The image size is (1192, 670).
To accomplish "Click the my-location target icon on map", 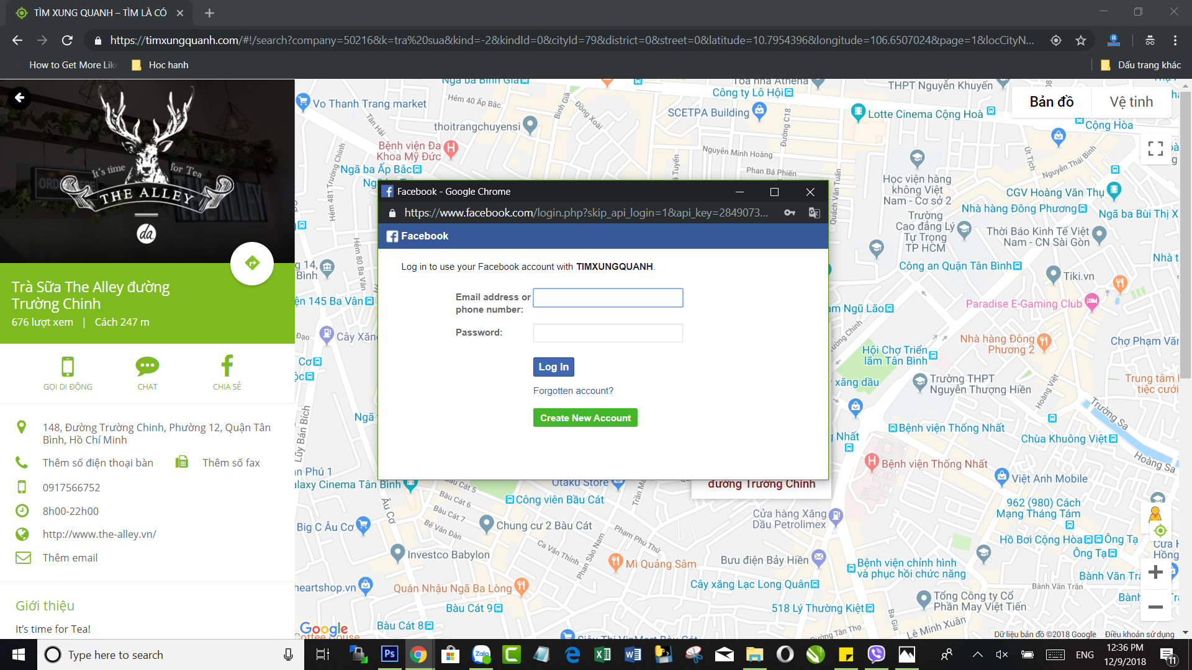I will pos(1160,530).
